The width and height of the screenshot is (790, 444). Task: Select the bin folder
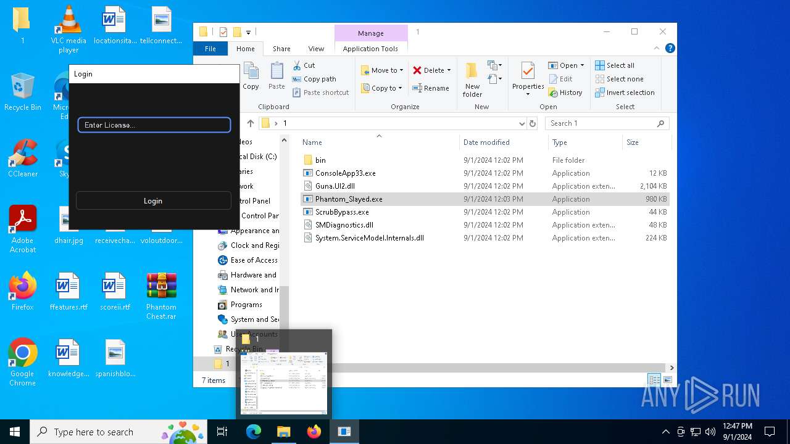coord(484,160)
